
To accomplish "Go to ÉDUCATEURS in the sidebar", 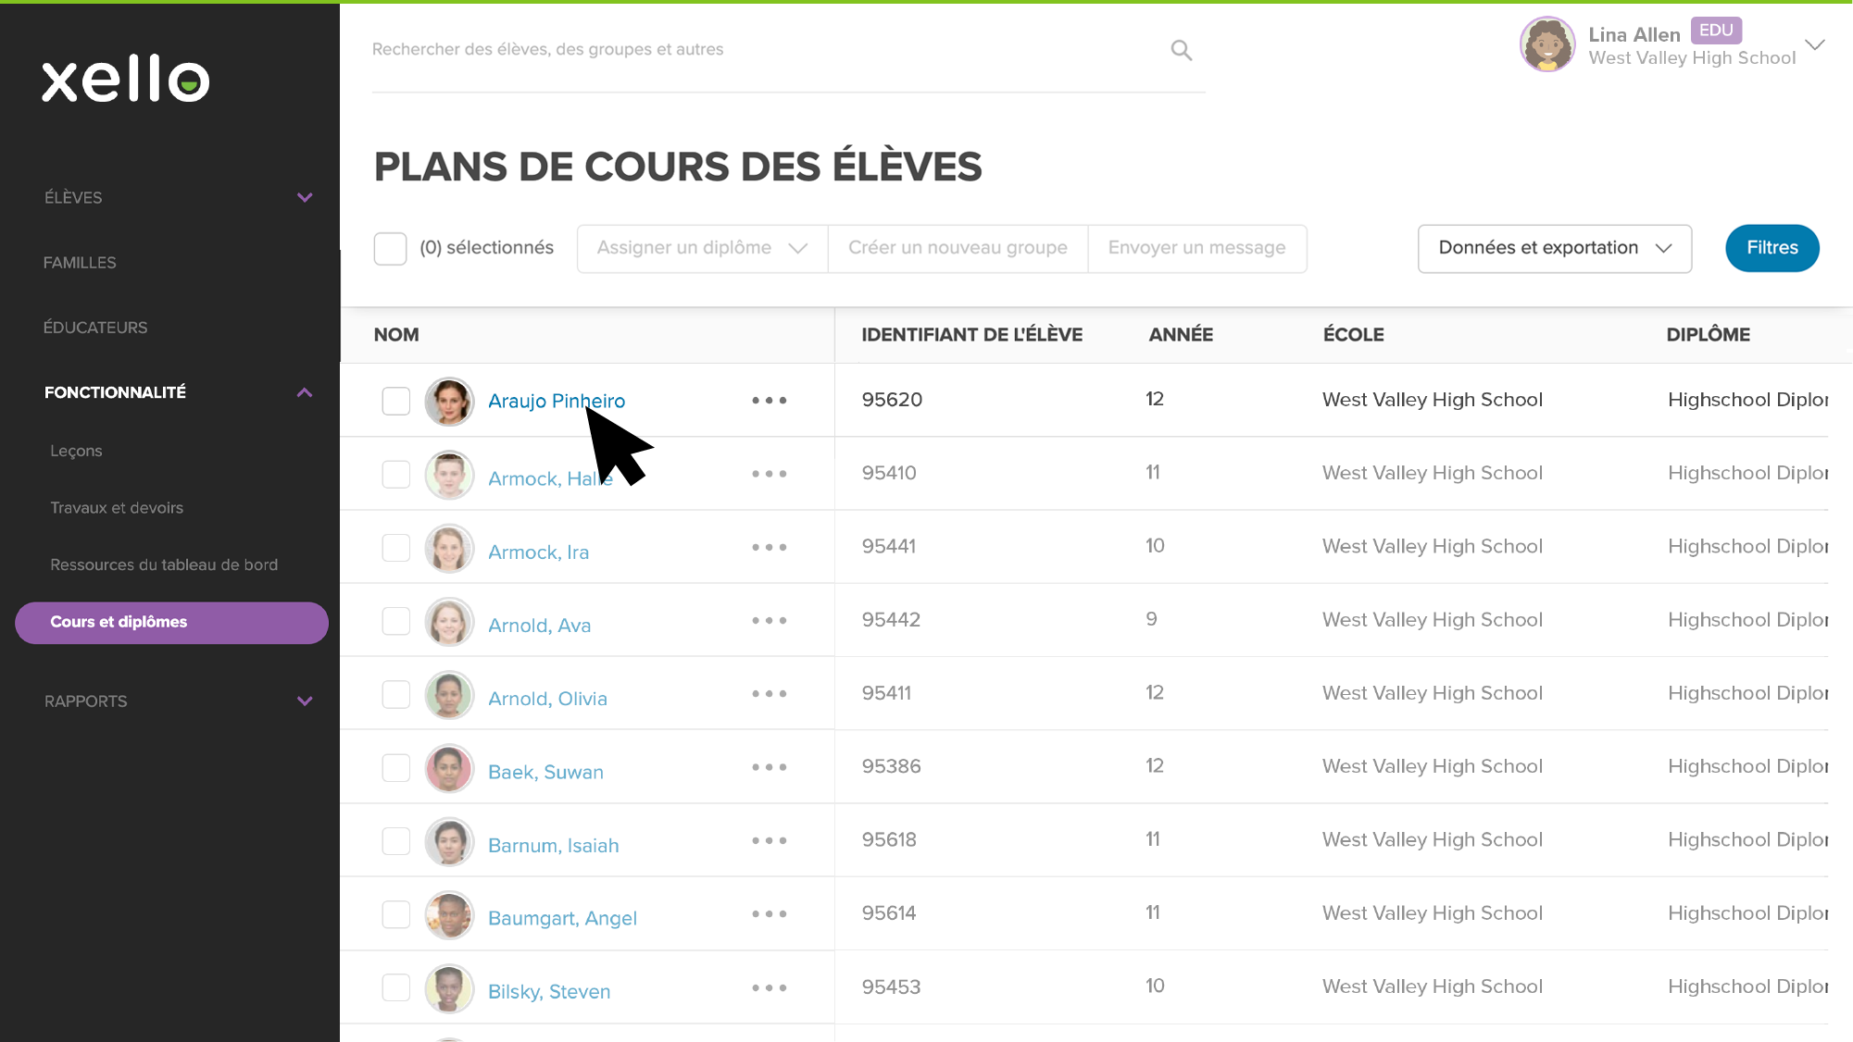I will (x=95, y=328).
